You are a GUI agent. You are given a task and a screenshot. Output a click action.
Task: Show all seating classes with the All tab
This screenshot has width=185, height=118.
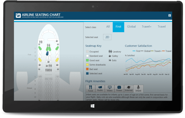108,27
